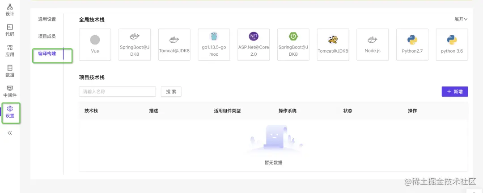Screen dimensions: 483x193
Task: Select the python 3.6 card
Action: tap(452, 45)
